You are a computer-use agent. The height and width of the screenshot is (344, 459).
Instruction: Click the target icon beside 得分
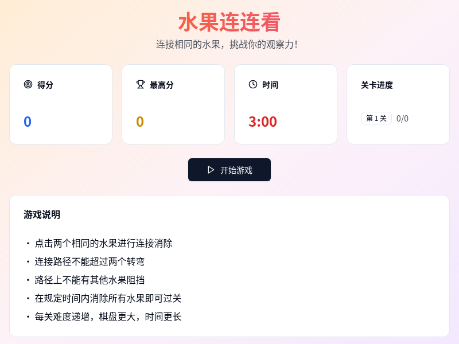[x=28, y=84]
